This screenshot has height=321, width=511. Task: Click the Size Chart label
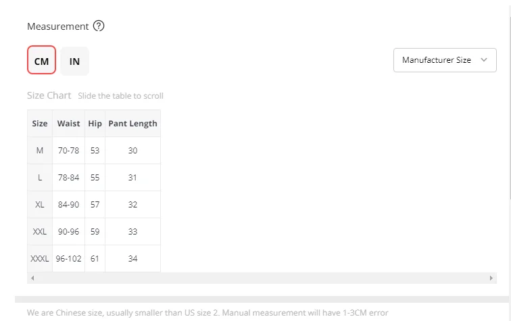click(x=49, y=95)
